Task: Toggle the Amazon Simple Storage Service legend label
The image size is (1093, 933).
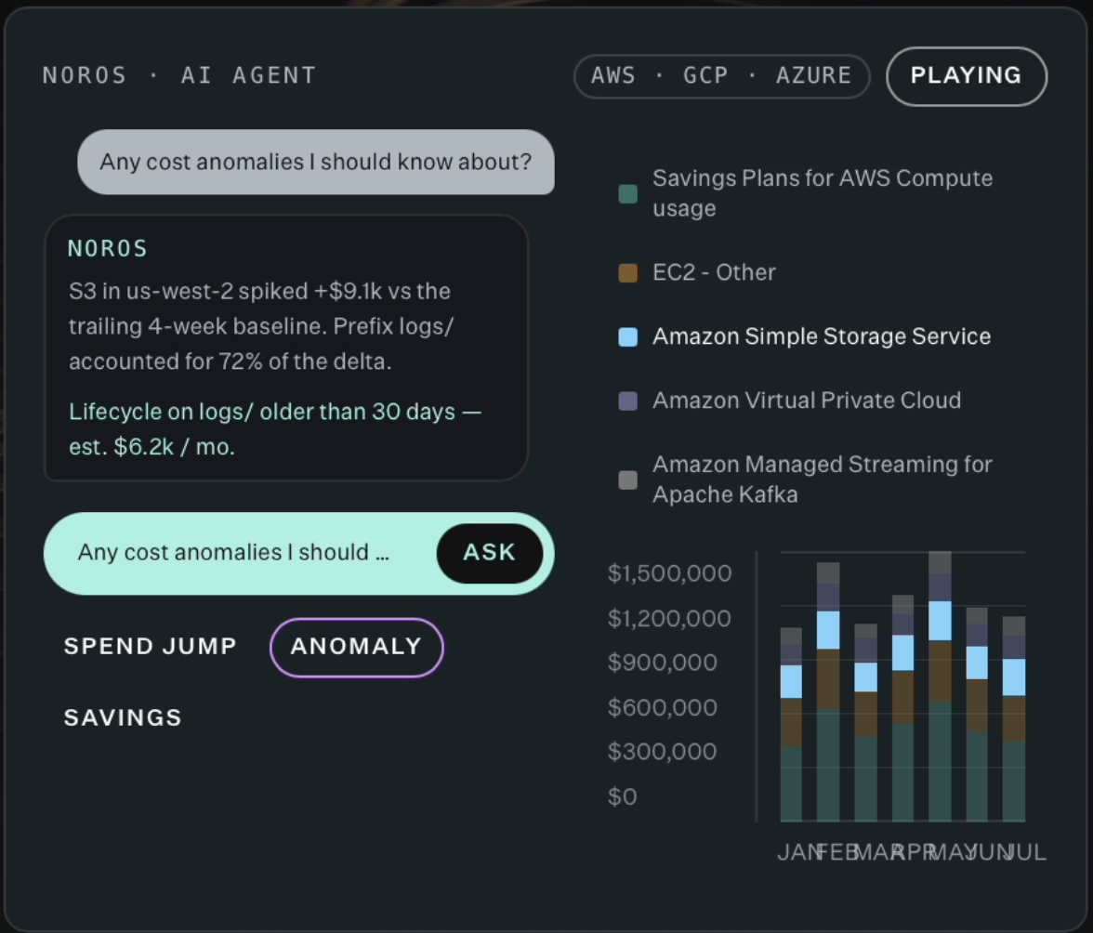Action: pyautogui.click(x=822, y=336)
